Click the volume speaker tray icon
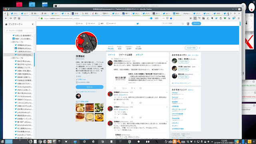The image size is (256, 144). [x=208, y=142]
